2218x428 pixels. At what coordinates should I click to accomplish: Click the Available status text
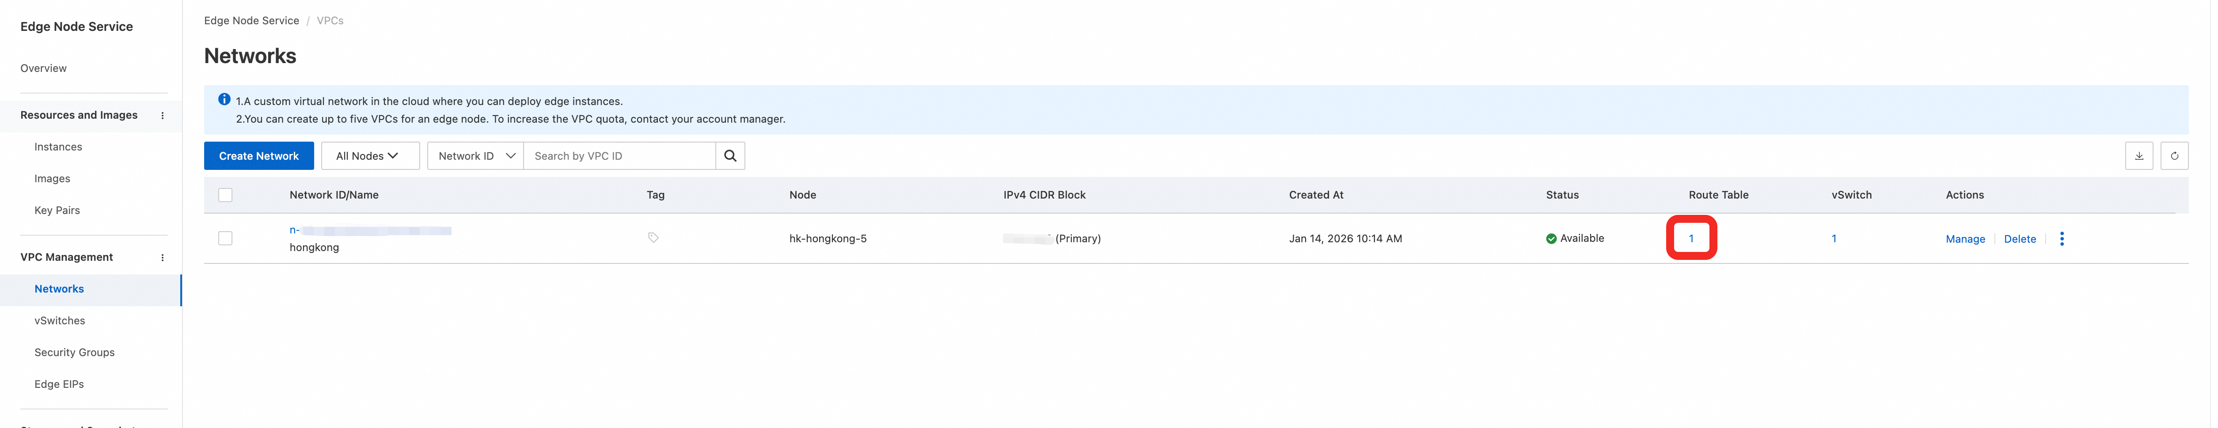pos(1582,238)
